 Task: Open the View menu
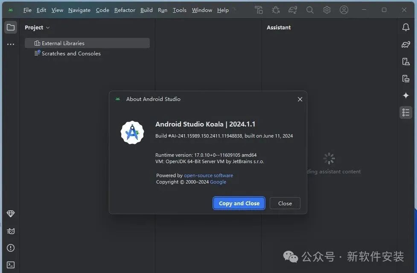(57, 10)
